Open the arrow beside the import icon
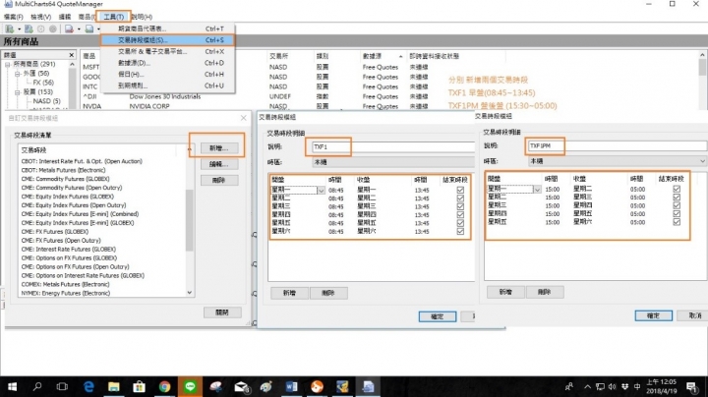The height and width of the screenshot is (397, 708). [x=79, y=28]
